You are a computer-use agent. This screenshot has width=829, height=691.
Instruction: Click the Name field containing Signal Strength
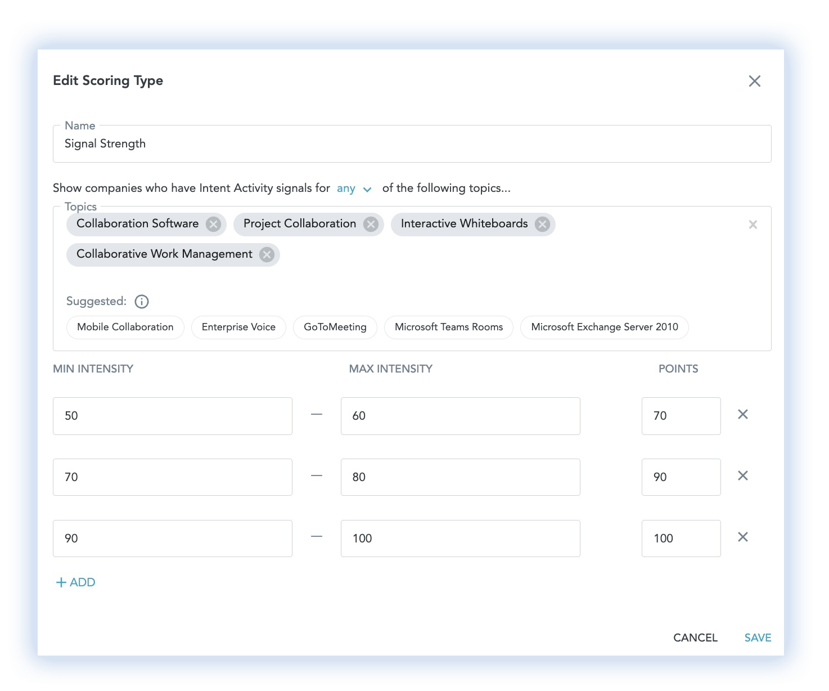[412, 144]
